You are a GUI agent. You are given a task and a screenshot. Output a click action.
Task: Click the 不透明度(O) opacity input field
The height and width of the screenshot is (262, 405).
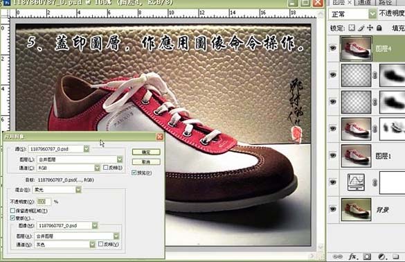pos(44,202)
